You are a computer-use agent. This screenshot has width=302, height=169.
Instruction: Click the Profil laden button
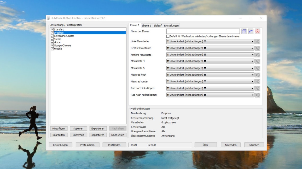click(114, 145)
